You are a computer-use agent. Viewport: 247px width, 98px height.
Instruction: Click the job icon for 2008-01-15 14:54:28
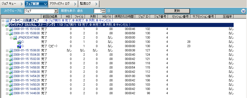pyautogui.click(x=11, y=76)
